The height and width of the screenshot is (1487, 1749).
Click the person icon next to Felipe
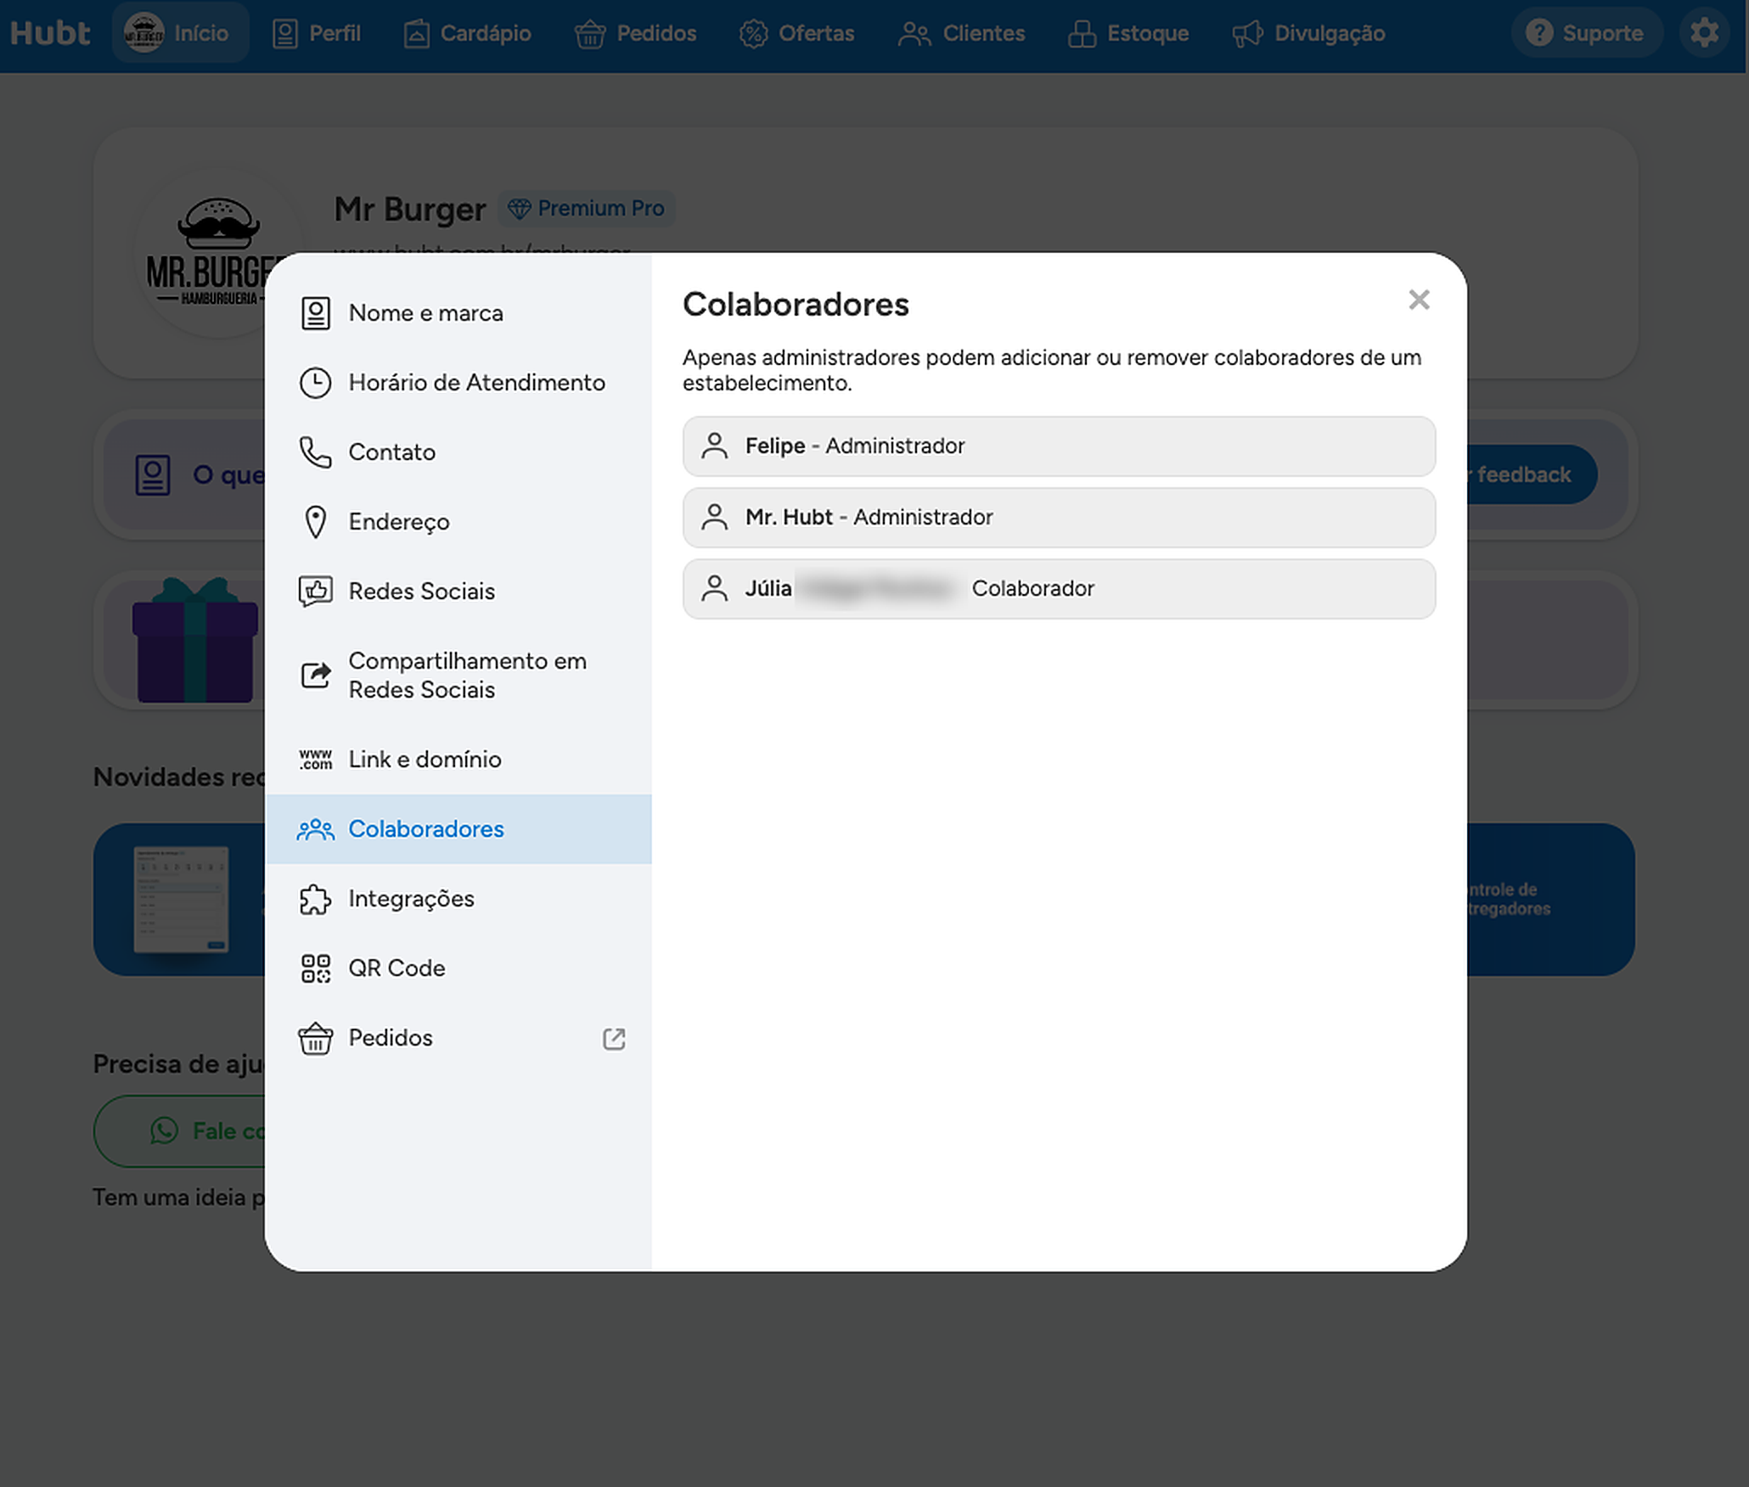tap(715, 446)
